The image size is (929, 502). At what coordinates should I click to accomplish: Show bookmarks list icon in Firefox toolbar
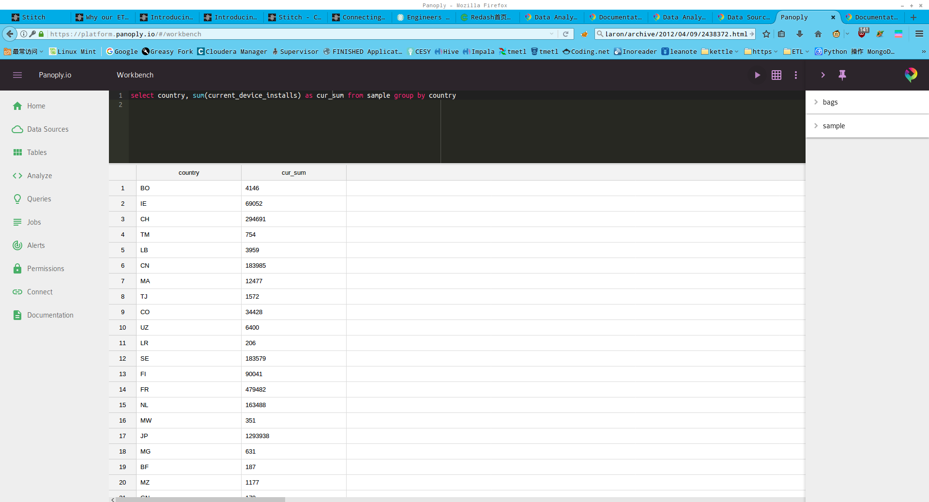coord(781,34)
